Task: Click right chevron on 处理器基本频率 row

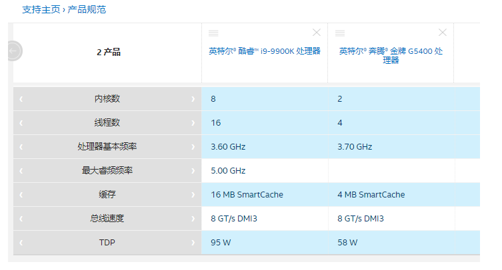Action: coord(193,147)
